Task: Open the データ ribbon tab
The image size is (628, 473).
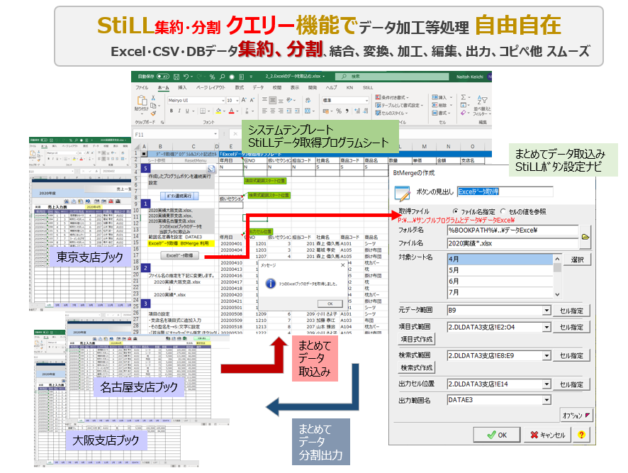Action: [258, 87]
